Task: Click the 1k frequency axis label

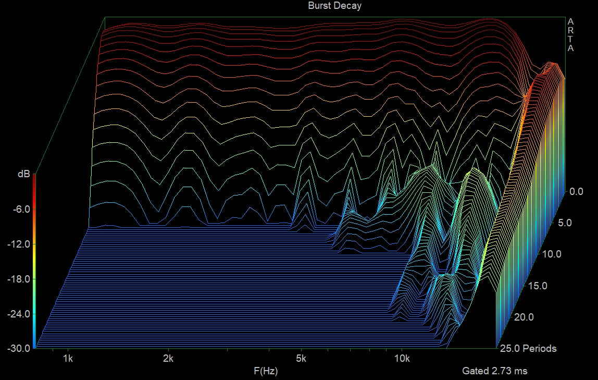Action: pos(67,359)
